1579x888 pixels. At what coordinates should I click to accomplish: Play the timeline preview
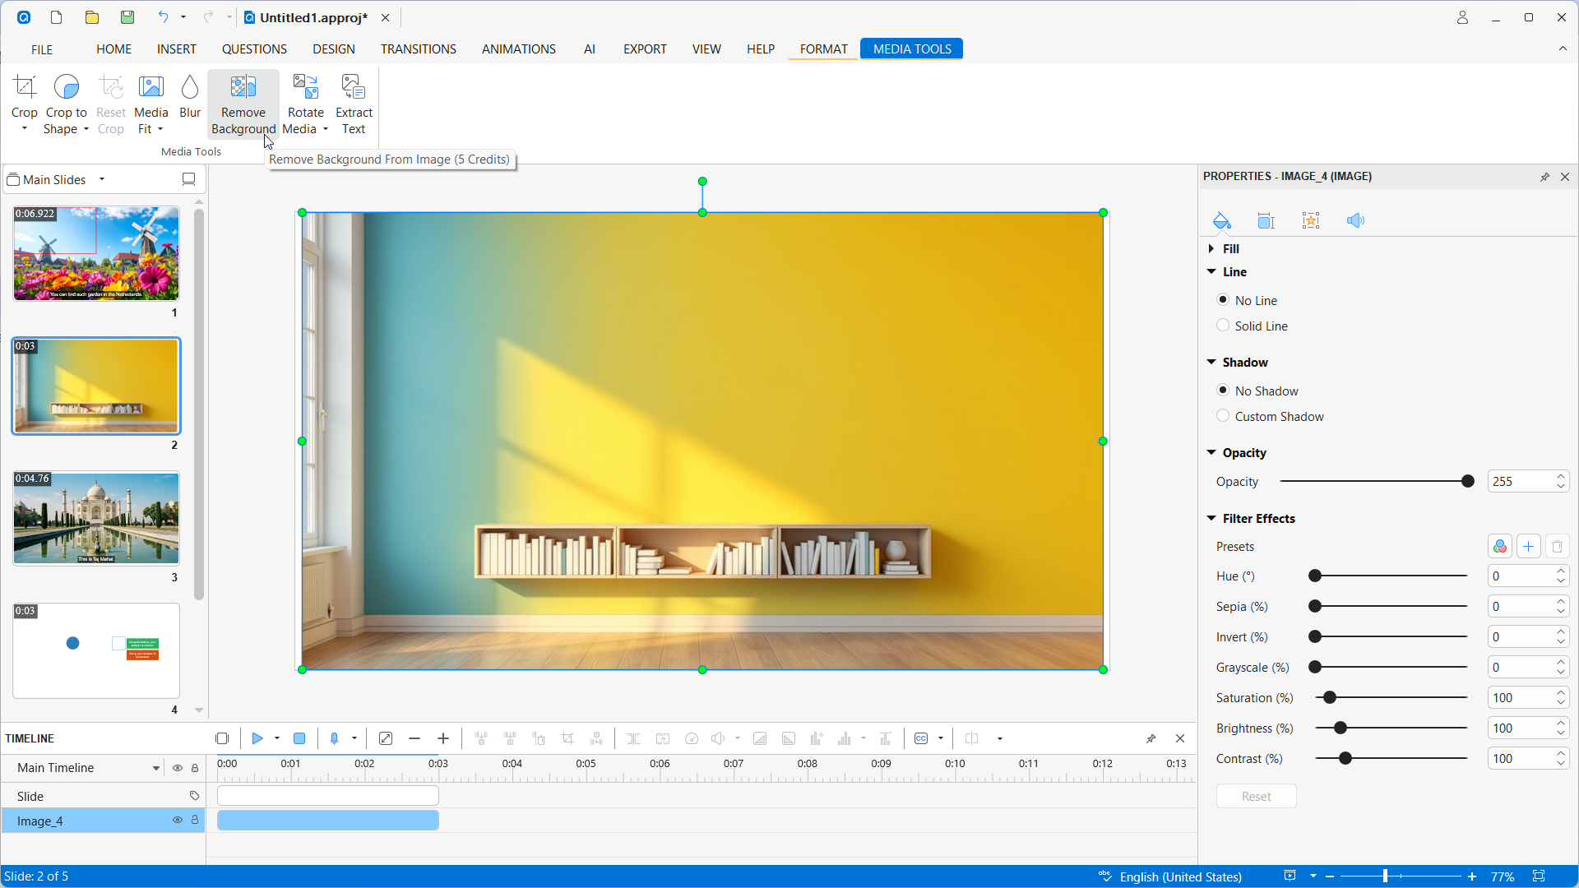tap(257, 738)
